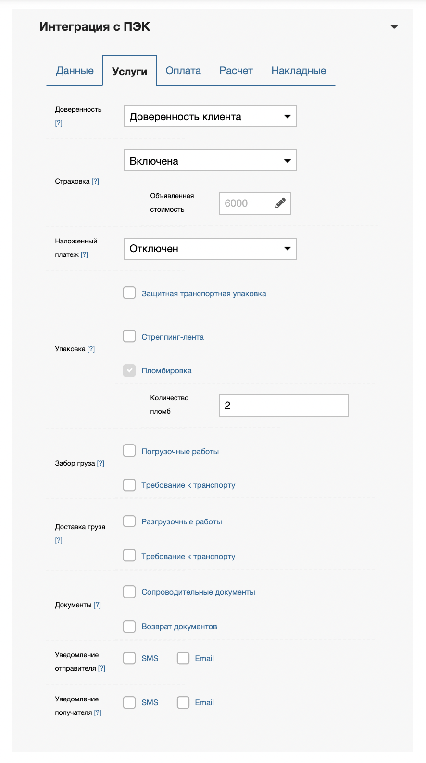Switch to the Оплата tab

[x=183, y=71]
